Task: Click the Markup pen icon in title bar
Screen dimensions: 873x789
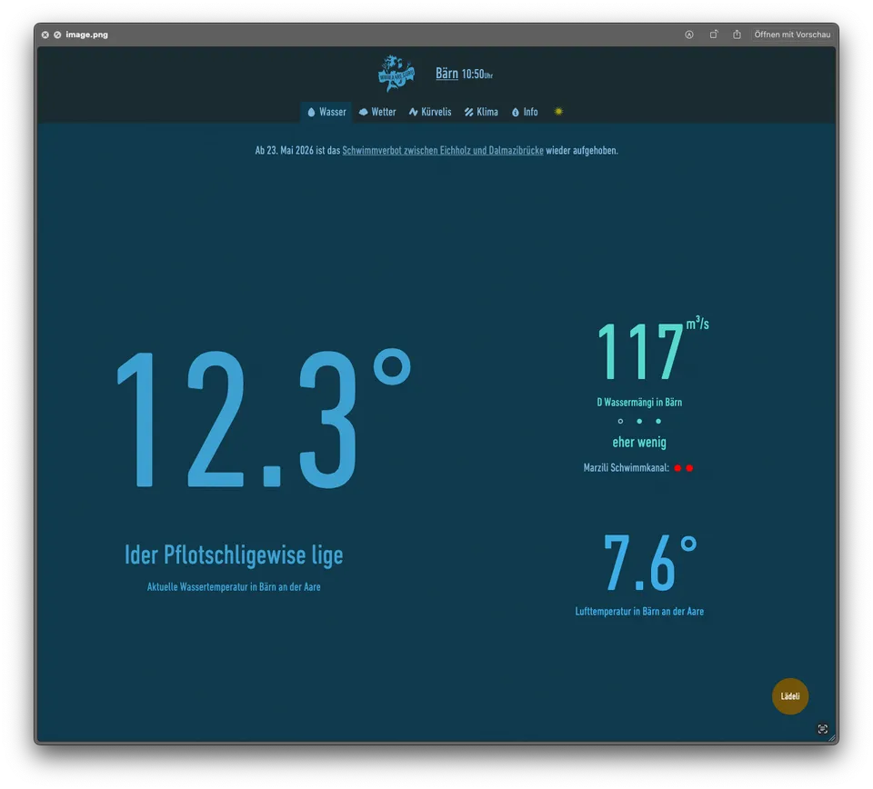Action: (x=688, y=35)
